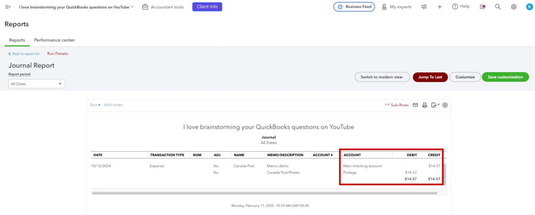Screen dimensions: 535x215
Task: Email the report using the envelope icon
Action: pyautogui.click(x=415, y=105)
